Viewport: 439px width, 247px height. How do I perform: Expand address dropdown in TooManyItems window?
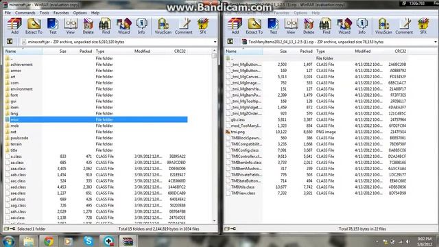pyautogui.click(x=436, y=42)
